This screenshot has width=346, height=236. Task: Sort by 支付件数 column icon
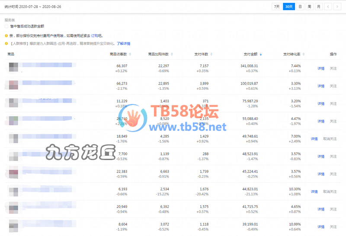[211, 54]
